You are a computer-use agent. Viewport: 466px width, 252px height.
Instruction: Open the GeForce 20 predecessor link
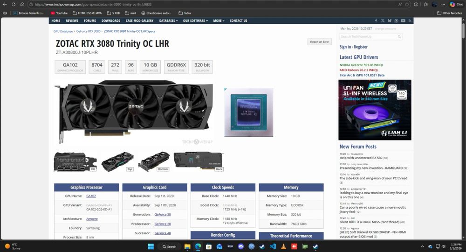point(163,224)
